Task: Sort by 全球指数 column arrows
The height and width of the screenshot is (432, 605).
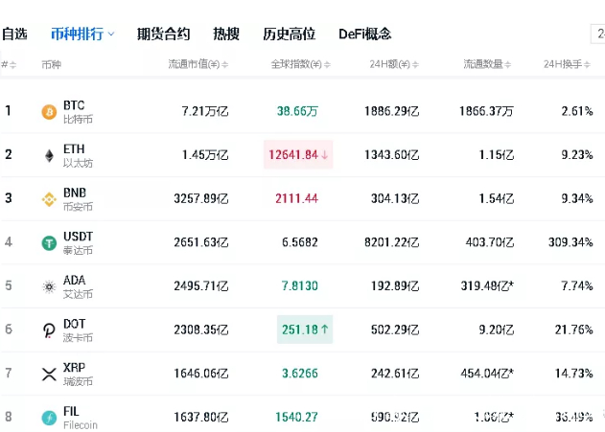Action: [x=327, y=65]
